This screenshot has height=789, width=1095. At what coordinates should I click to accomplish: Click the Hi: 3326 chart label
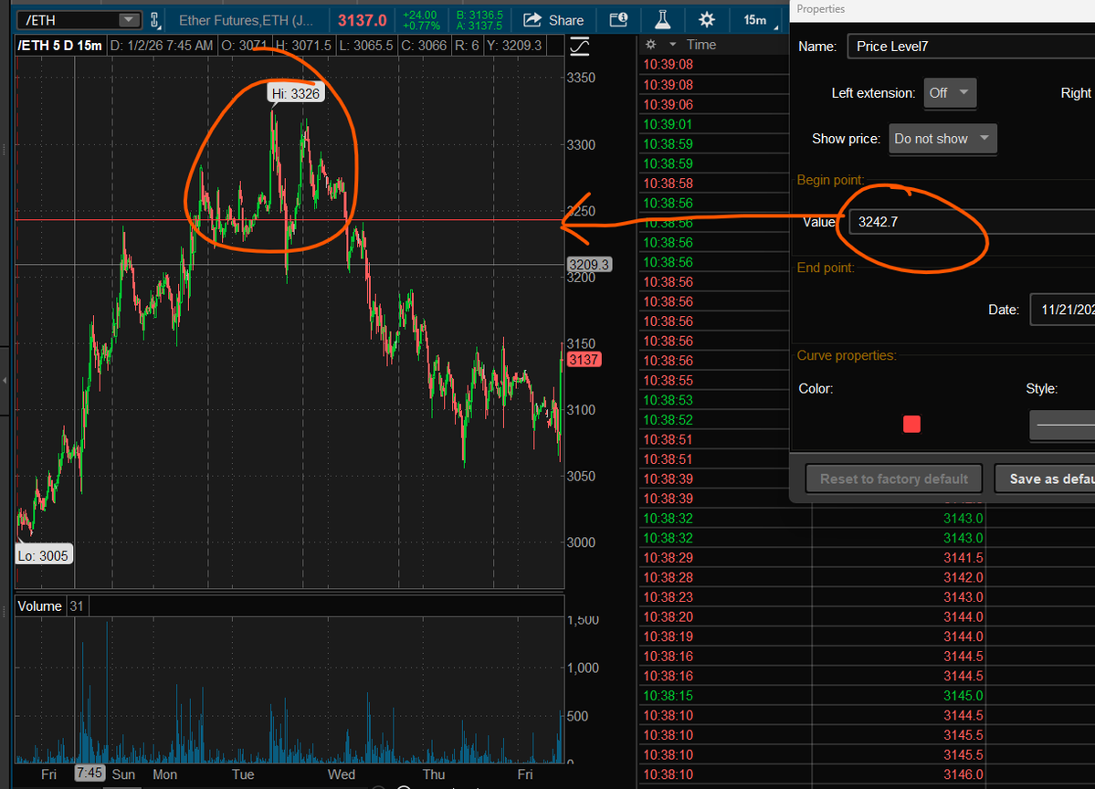click(x=295, y=93)
